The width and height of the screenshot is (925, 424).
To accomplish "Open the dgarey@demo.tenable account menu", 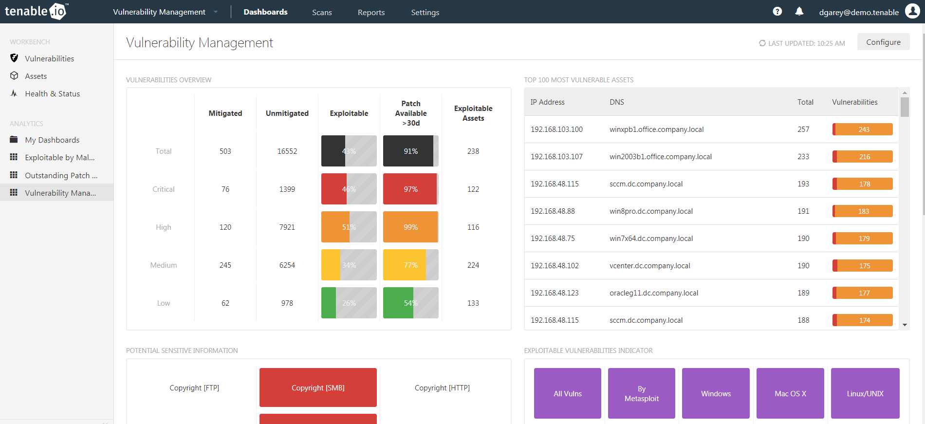I will coord(859,12).
